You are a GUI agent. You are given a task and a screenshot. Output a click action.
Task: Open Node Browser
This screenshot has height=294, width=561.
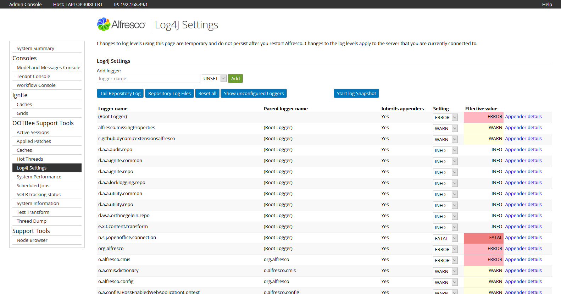(32, 240)
